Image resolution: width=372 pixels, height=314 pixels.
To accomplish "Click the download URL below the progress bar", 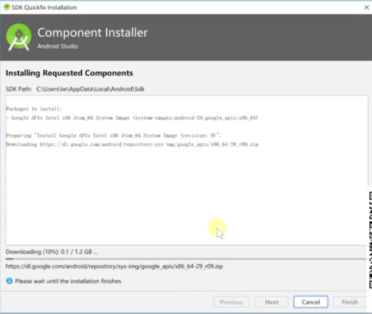I will click(x=114, y=266).
